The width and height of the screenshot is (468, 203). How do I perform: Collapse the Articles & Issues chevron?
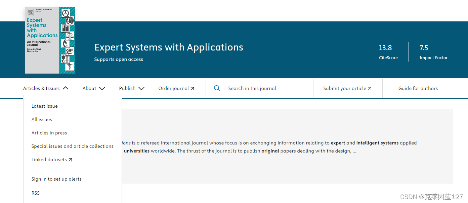[x=66, y=88]
